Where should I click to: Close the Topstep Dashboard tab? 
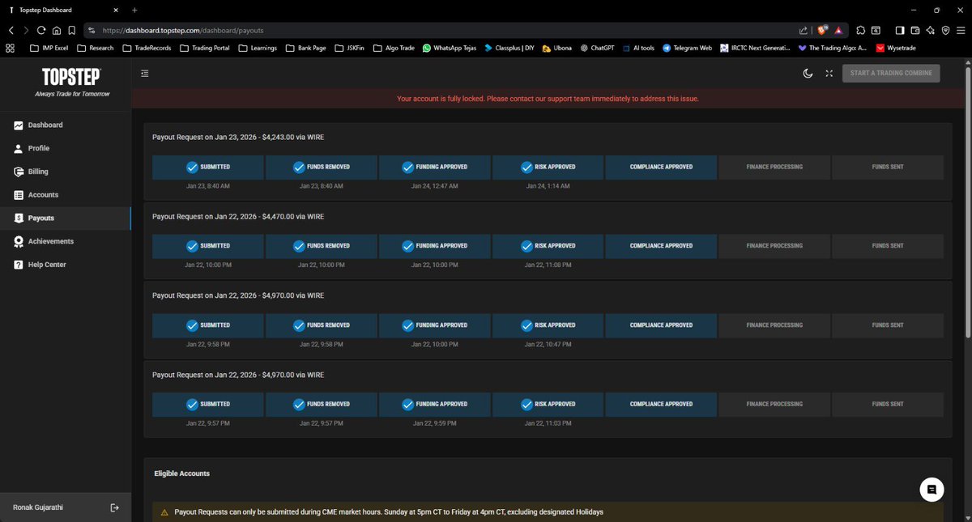tap(117, 10)
